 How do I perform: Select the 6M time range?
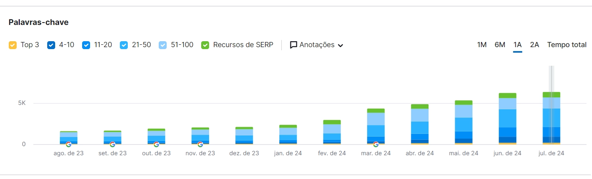[500, 45]
